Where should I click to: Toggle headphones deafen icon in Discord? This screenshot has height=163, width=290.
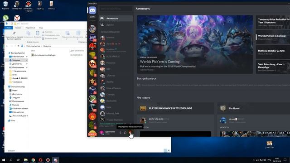(x=125, y=133)
